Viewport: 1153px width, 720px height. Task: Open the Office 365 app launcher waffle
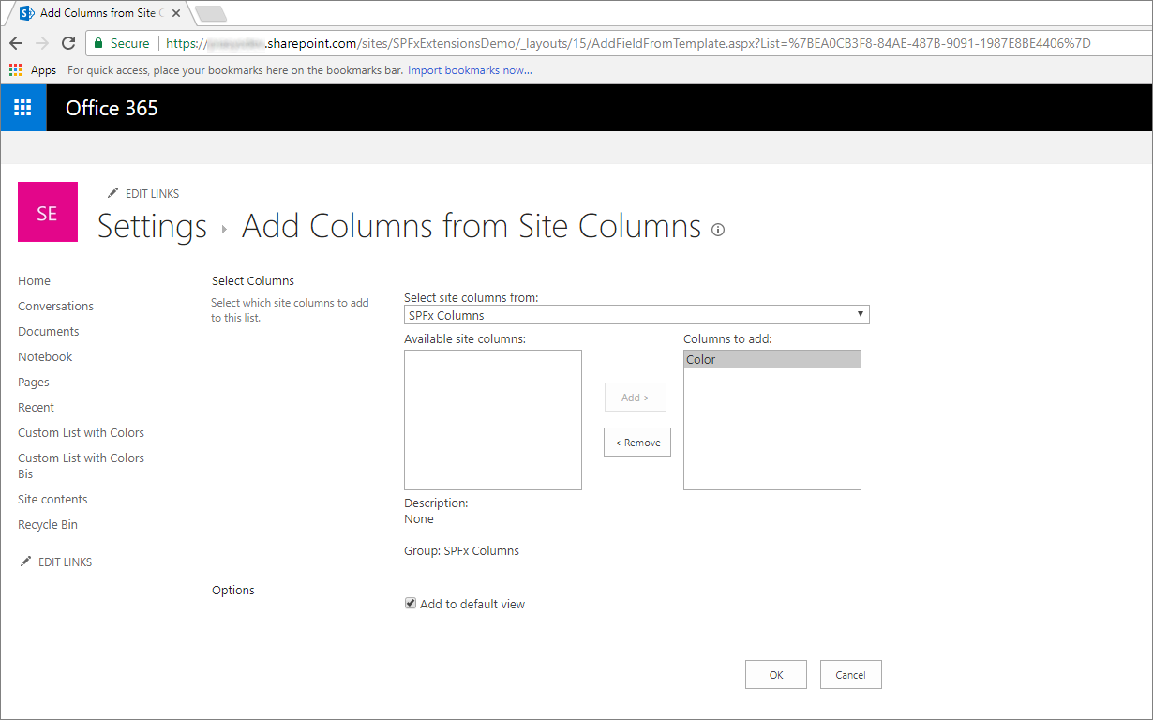23,108
